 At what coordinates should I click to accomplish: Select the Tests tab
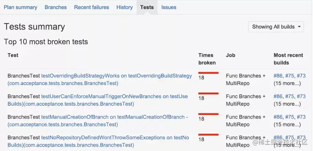(147, 7)
